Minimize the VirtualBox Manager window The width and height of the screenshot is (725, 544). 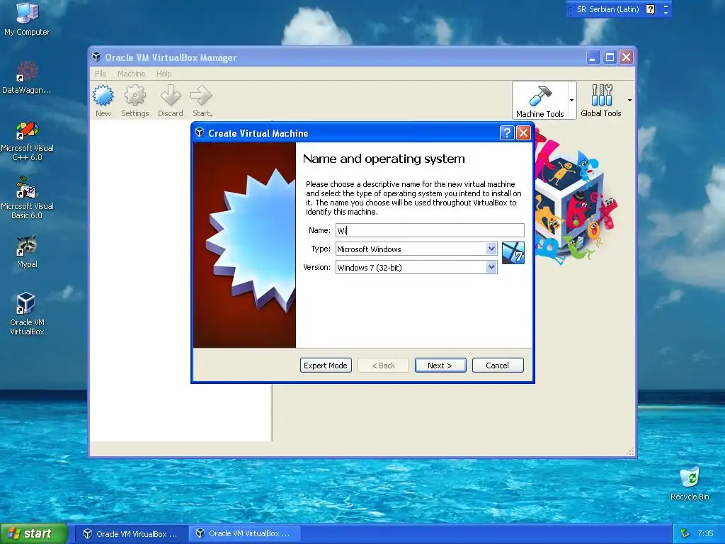pos(593,57)
